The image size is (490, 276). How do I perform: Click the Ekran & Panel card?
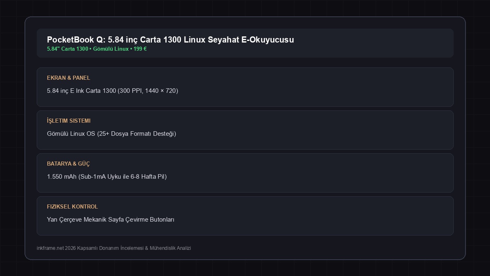pos(245,87)
